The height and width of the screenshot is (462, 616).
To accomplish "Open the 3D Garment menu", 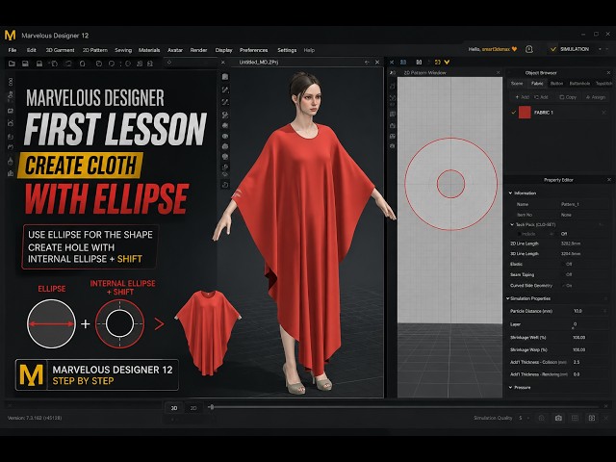I will [x=60, y=50].
